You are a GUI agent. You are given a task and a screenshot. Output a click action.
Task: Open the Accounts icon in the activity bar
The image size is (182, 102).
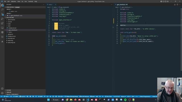(2, 89)
